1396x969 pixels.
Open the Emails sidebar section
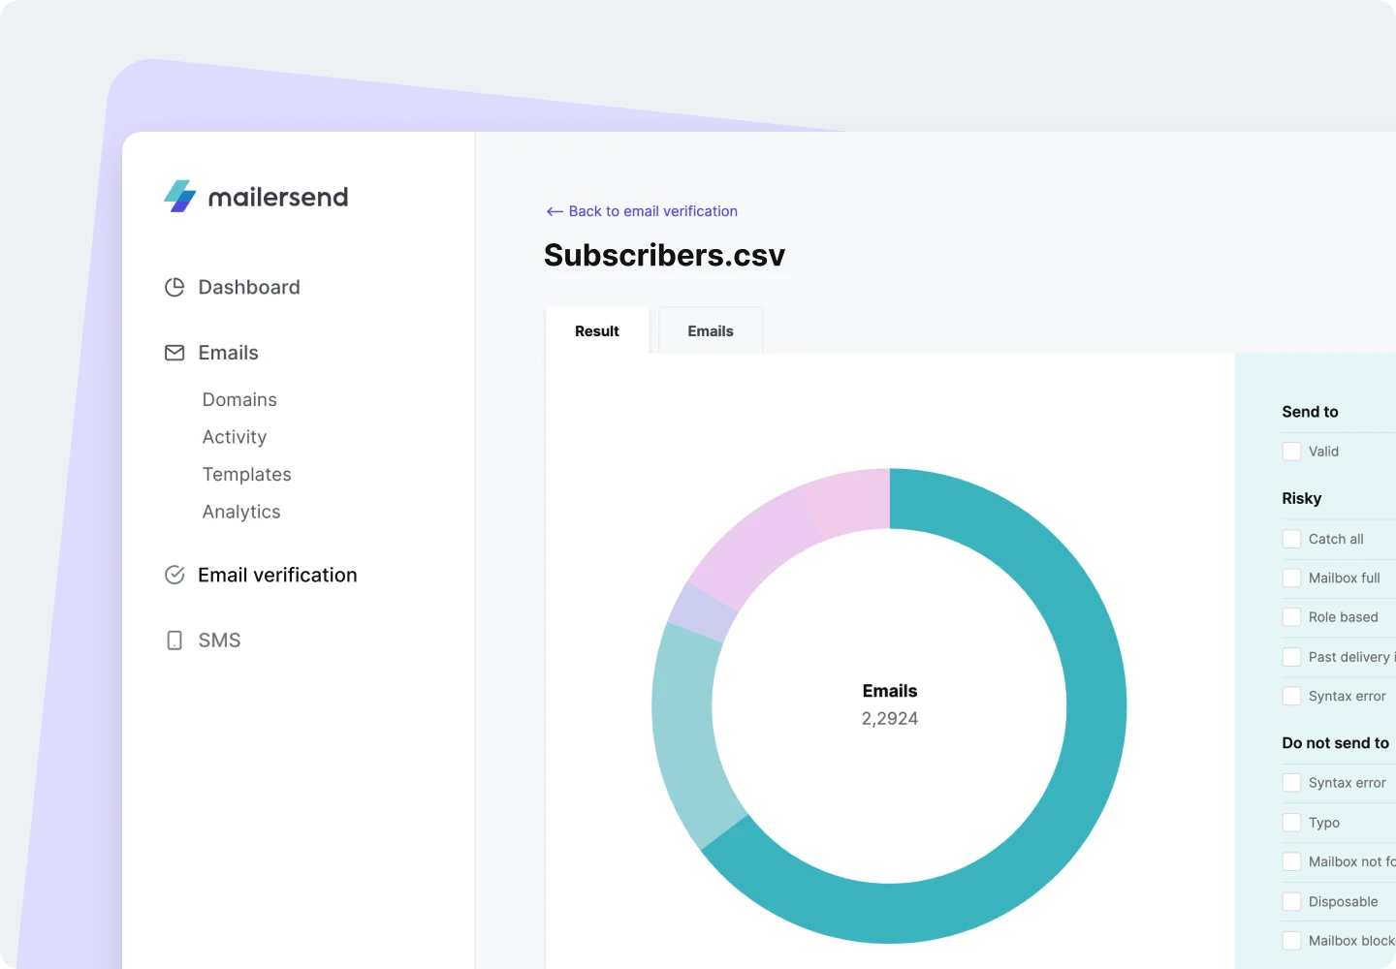(x=229, y=353)
